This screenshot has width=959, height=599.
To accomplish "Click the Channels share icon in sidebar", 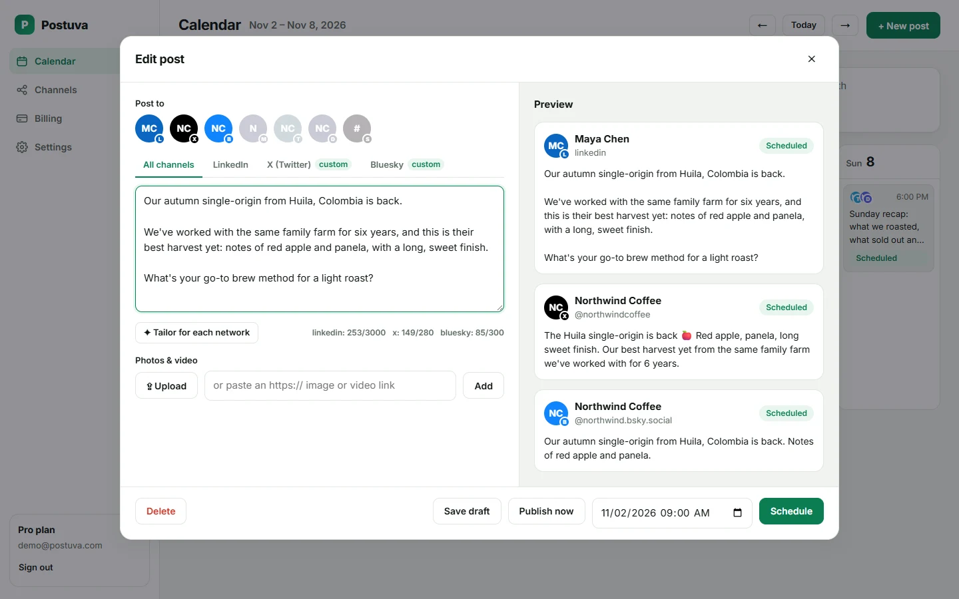I will coord(22,90).
